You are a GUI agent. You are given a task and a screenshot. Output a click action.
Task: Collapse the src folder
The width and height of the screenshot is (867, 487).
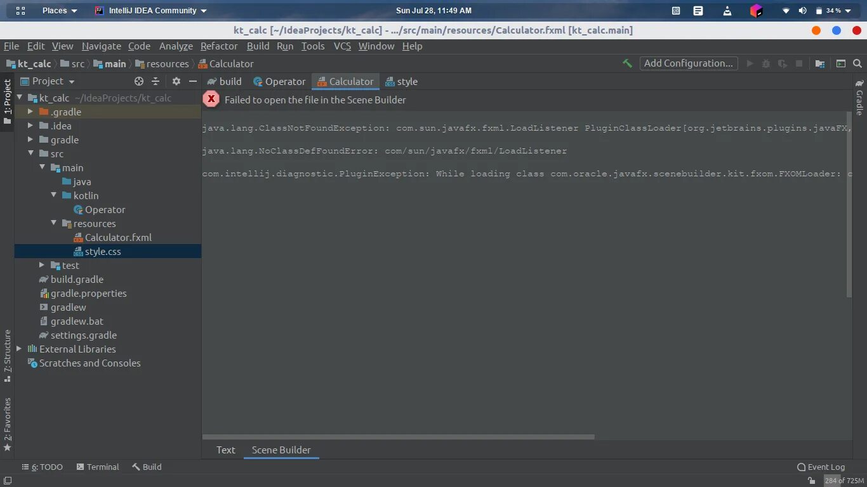pos(30,153)
